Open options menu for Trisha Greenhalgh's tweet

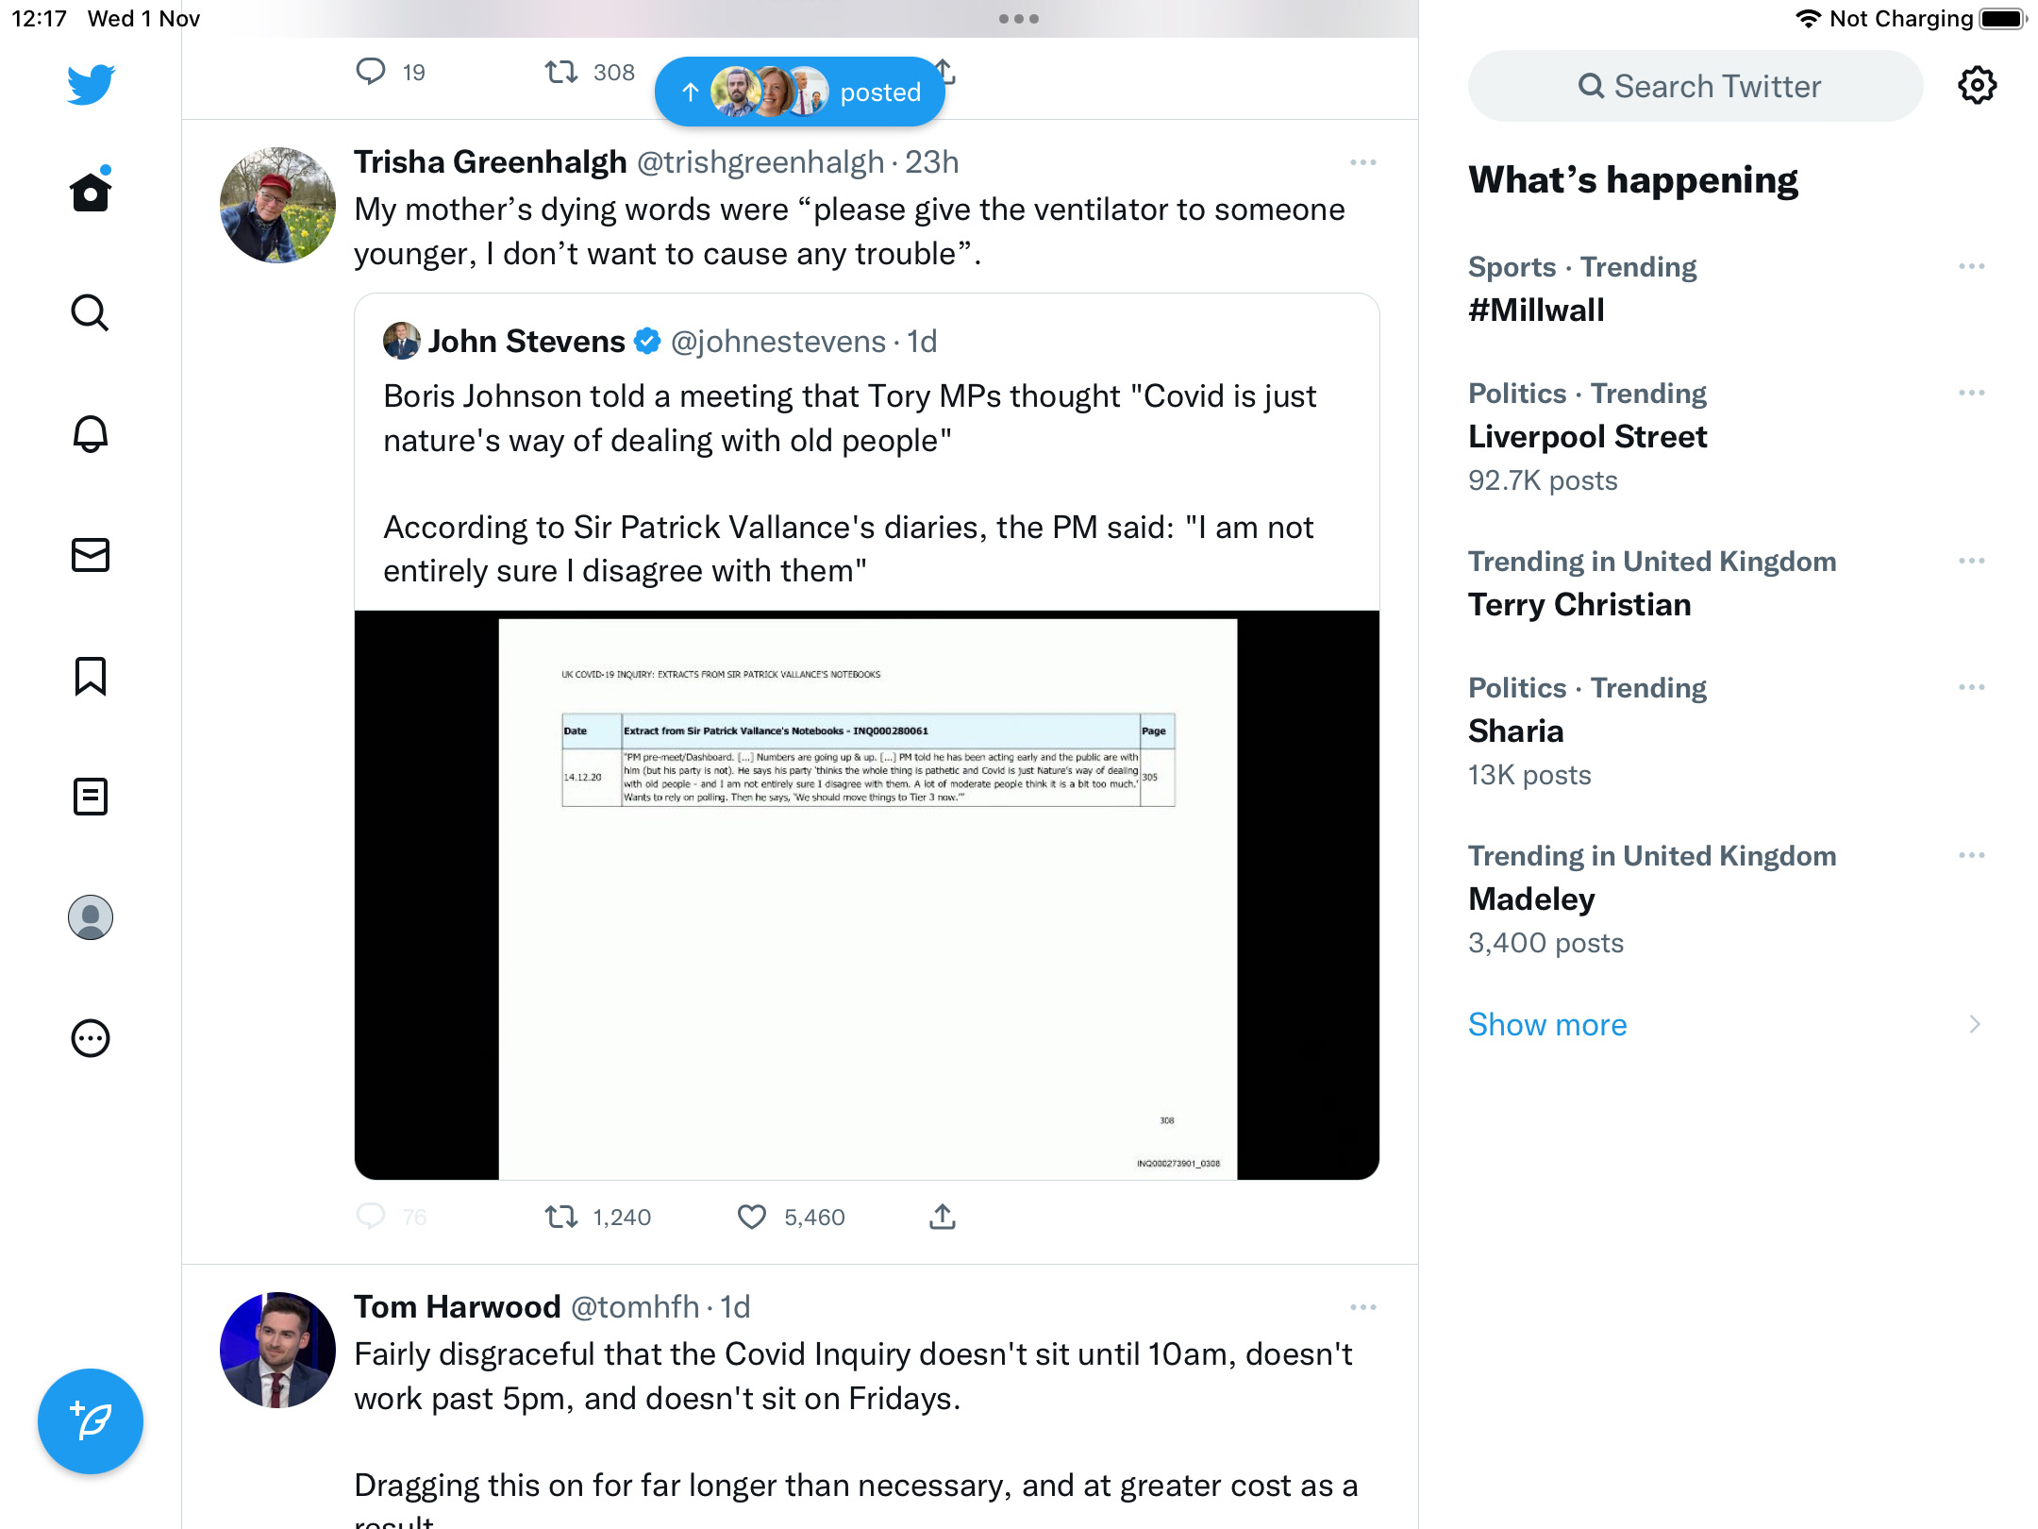[1362, 162]
